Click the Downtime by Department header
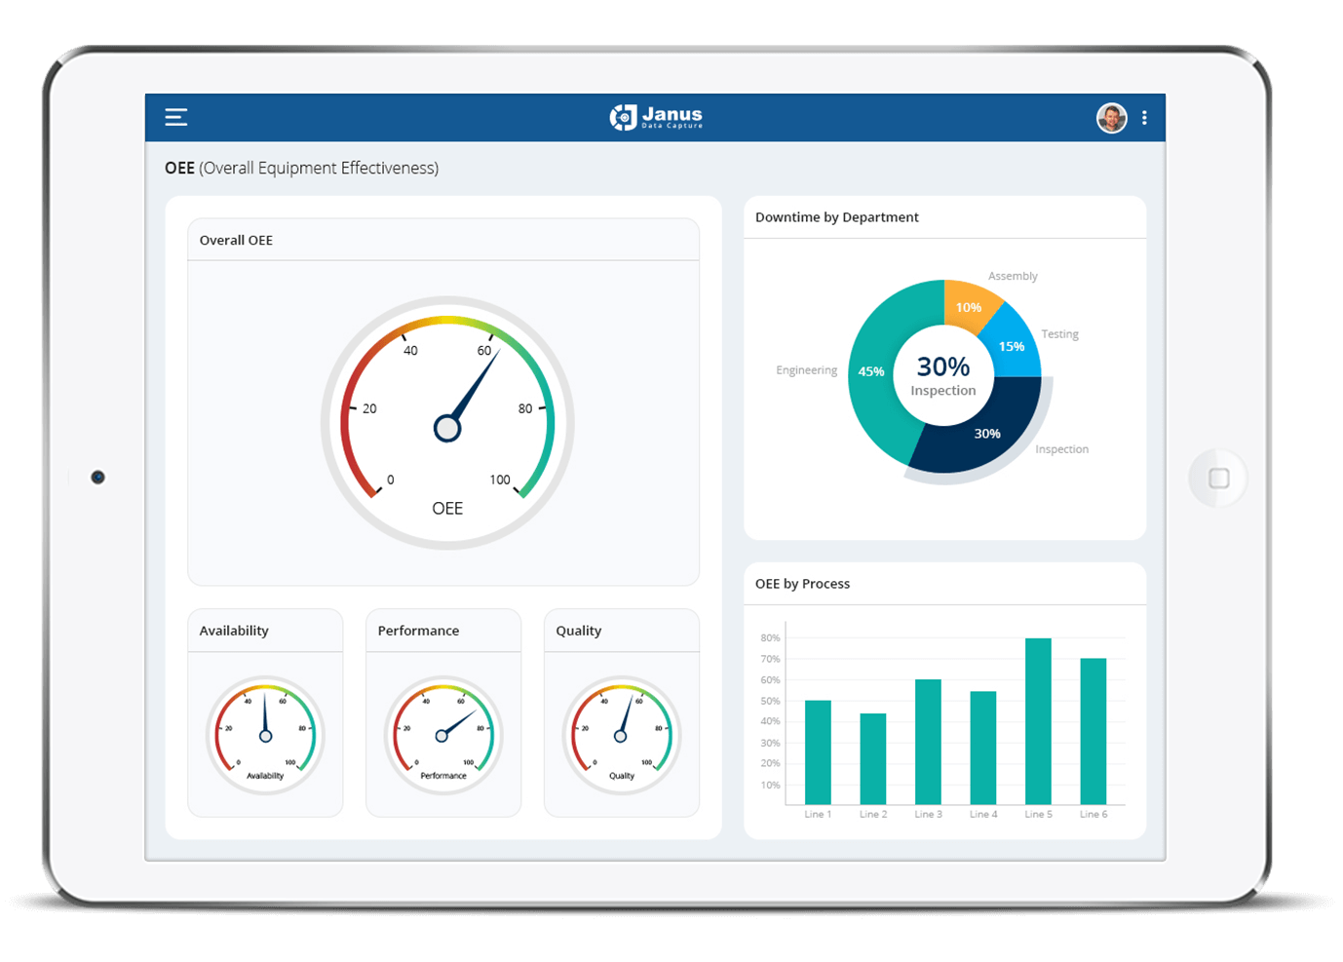The height and width of the screenshot is (962, 1343). (837, 217)
